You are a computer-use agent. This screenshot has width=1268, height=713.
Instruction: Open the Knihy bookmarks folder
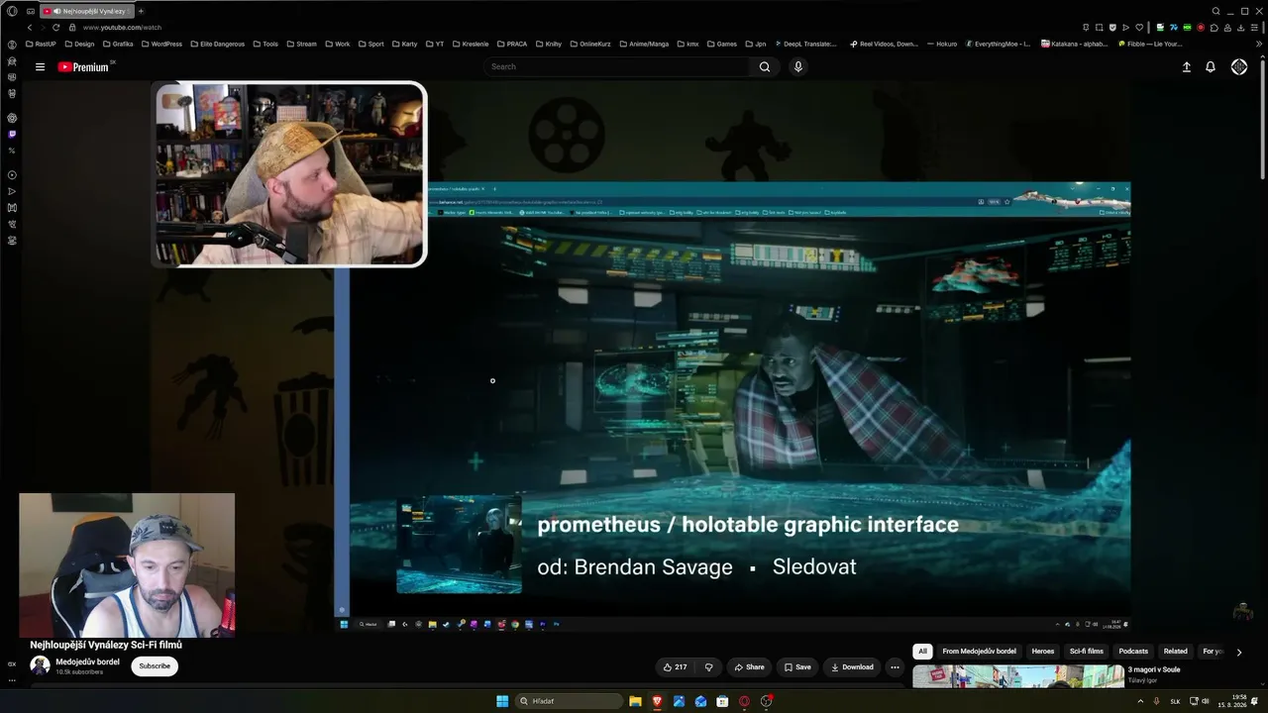(549, 44)
